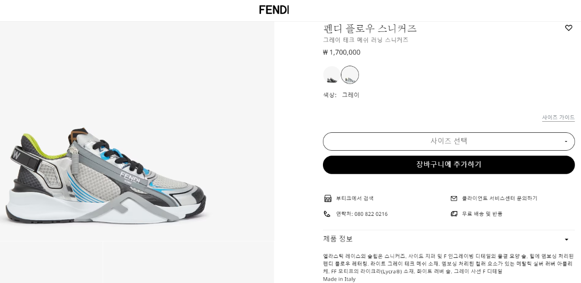Image resolution: width=581 pixels, height=283 pixels.
Task: Open the 클라이언트 서비스센터 문의하기 link text
Action: point(499,198)
